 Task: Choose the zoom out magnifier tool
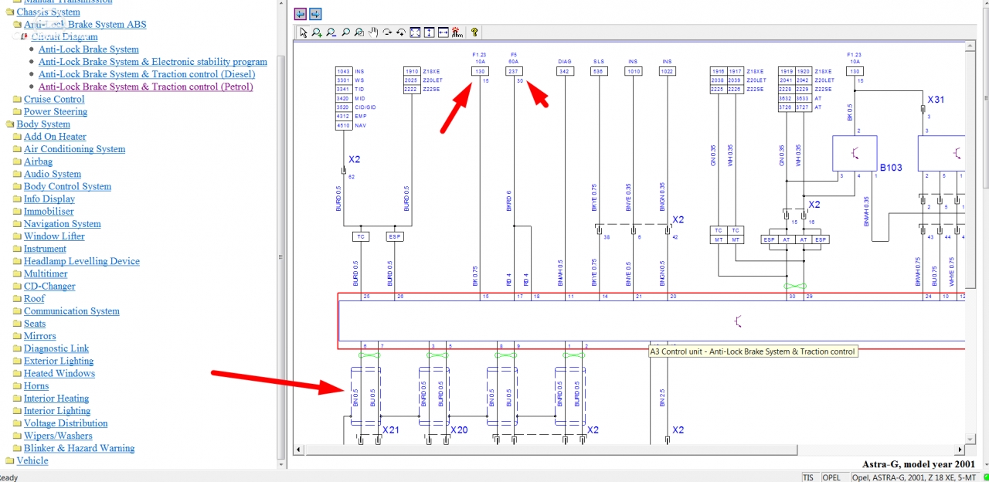click(x=331, y=32)
